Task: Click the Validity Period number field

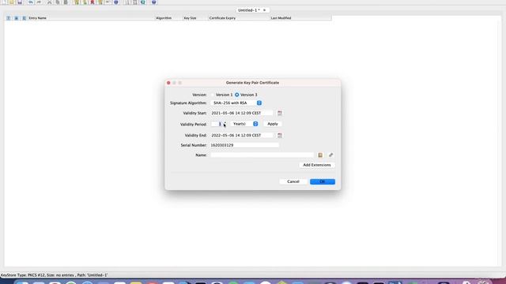Action: coord(216,124)
